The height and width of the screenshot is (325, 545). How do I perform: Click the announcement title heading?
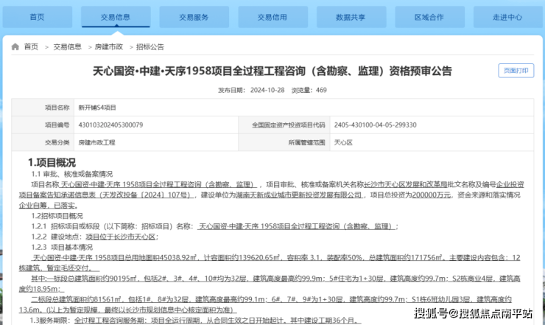(x=272, y=71)
